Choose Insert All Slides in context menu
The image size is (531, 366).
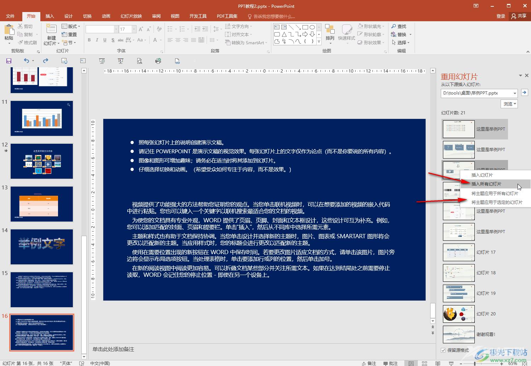click(x=495, y=184)
